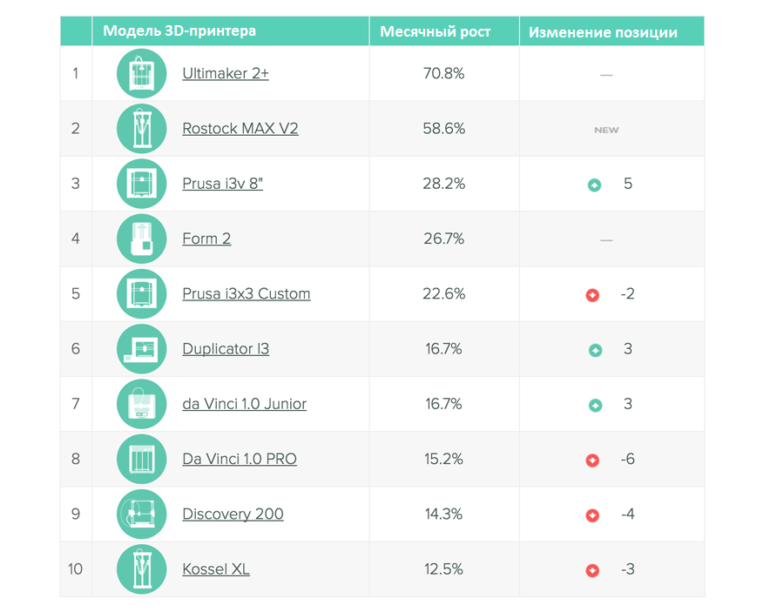Open the Form 2 model link

coord(206,239)
